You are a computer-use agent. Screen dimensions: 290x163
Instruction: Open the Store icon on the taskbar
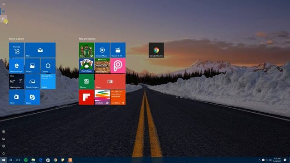point(48,160)
